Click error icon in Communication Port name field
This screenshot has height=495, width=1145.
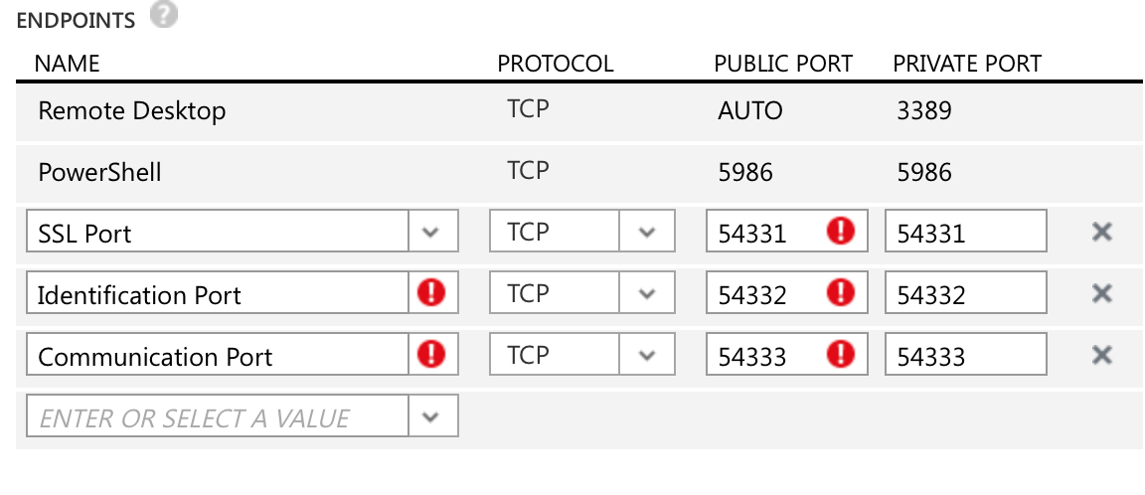tap(430, 354)
